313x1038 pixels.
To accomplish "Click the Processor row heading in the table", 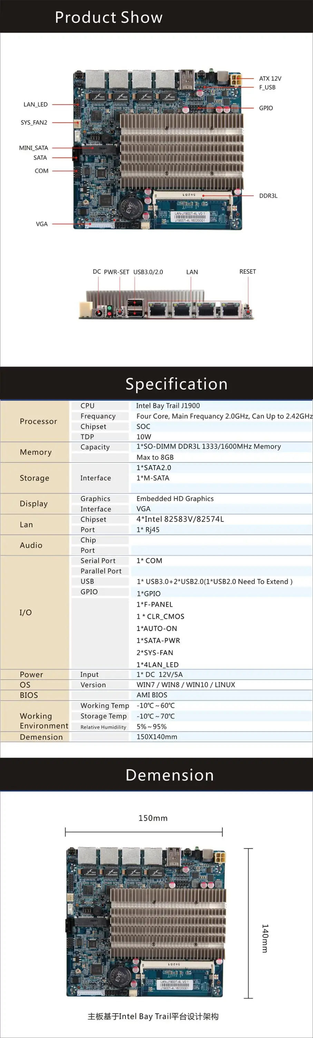I will point(39,421).
